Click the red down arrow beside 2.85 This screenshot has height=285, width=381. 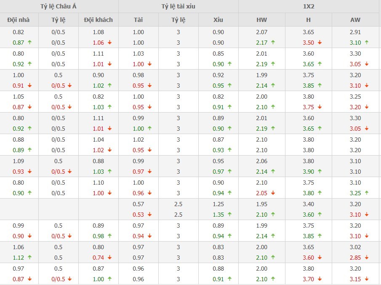pos(366,258)
